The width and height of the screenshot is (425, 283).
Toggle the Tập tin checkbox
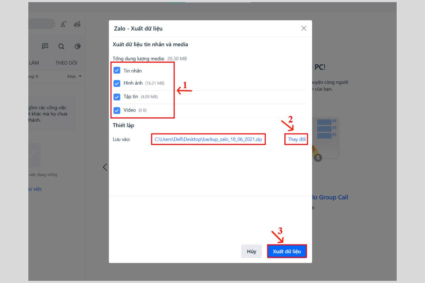pyautogui.click(x=117, y=97)
